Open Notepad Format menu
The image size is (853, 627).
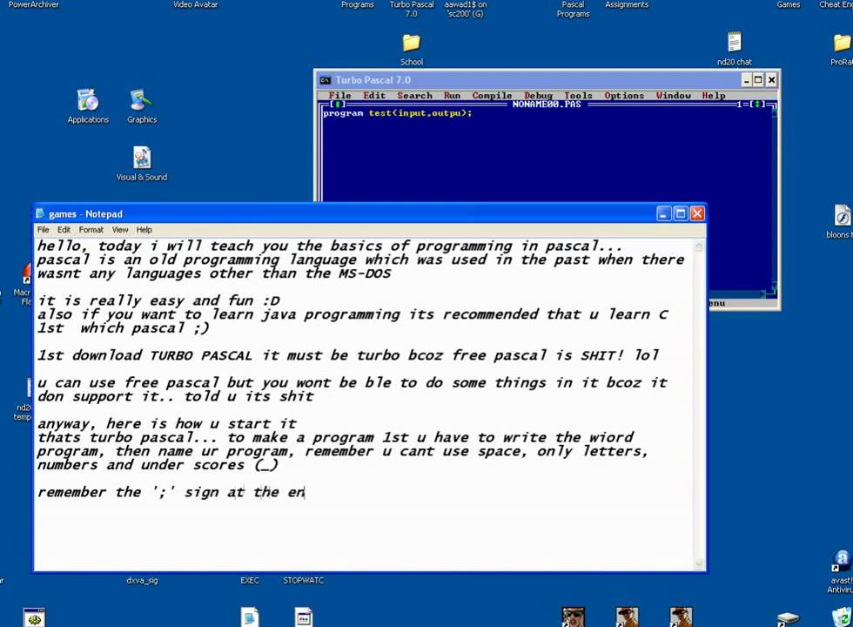point(91,230)
